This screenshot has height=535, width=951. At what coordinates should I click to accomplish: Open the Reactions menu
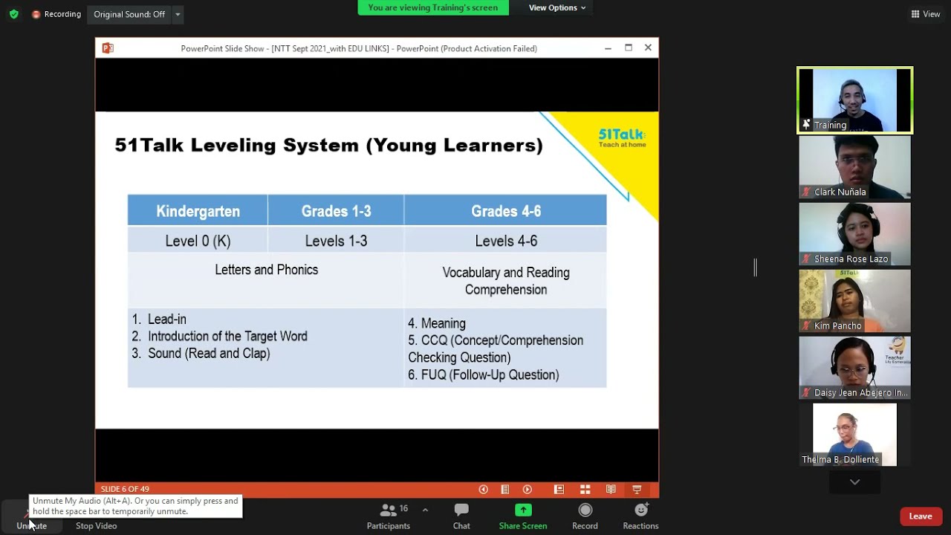(640, 516)
